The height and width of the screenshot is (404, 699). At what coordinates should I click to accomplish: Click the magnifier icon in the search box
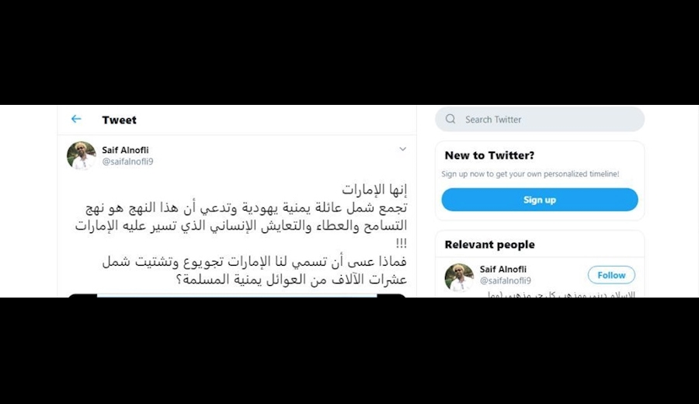pyautogui.click(x=450, y=119)
